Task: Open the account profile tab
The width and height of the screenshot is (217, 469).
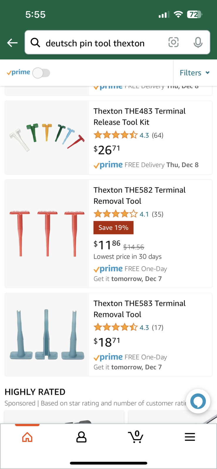Action: pyautogui.click(x=81, y=437)
